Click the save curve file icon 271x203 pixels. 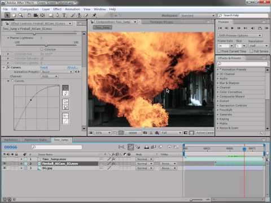65,108
